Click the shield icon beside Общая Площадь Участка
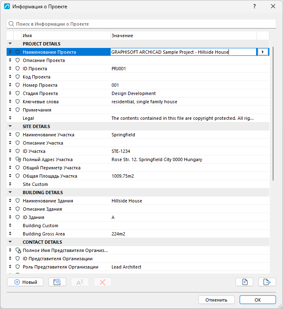Viewport: 283px width, 309px height. click(x=17, y=176)
